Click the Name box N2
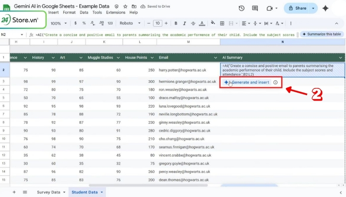Viewport: 346px width, 197px height. point(12,34)
